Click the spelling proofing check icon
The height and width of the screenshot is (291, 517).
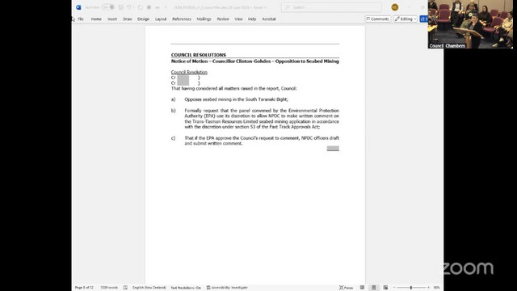pyautogui.click(x=125, y=288)
